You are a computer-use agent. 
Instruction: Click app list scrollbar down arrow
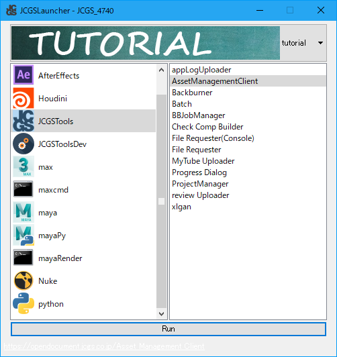(161, 314)
